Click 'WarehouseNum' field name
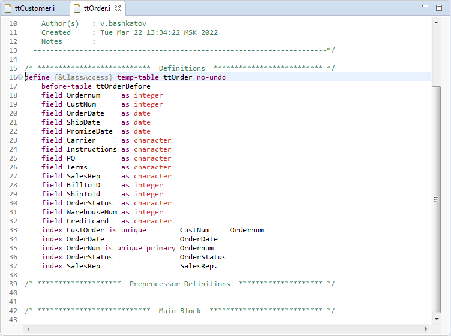Screen dimensions: 451x336 [x=92, y=212]
